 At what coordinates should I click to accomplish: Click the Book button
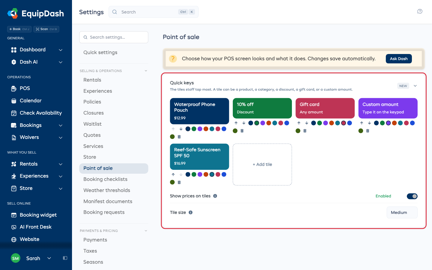(19, 29)
